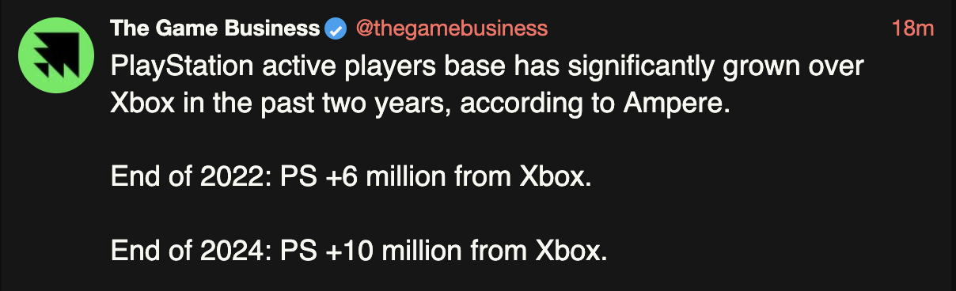Viewport: 956px width, 291px height.
Task: Click the blue verified checkmark badge
Action: pos(336,30)
